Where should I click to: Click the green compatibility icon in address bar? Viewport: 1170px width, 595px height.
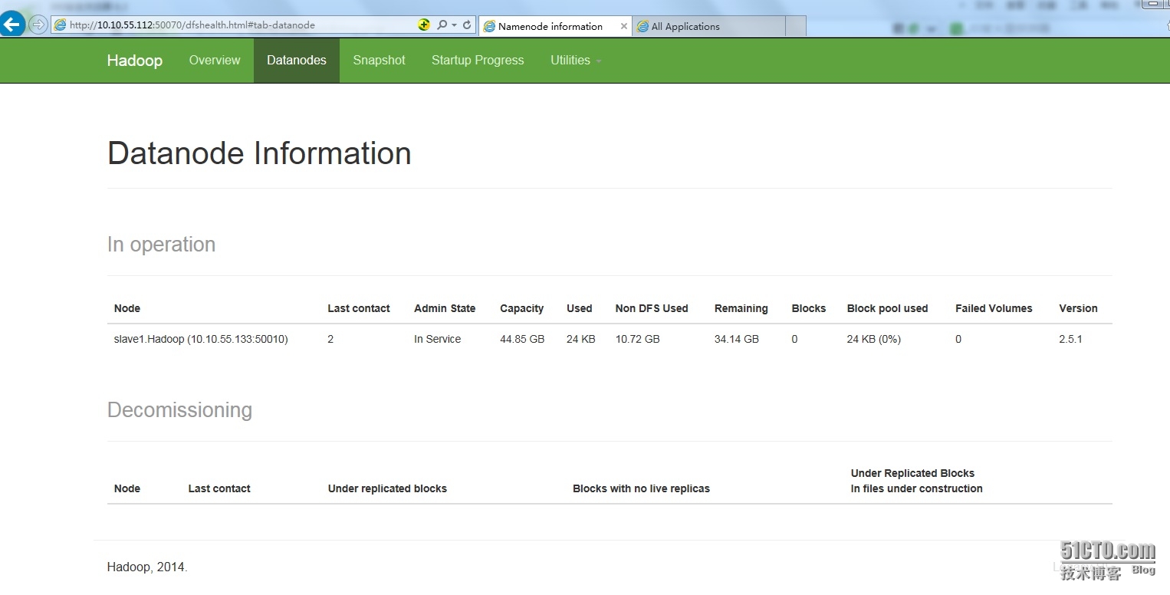click(424, 25)
